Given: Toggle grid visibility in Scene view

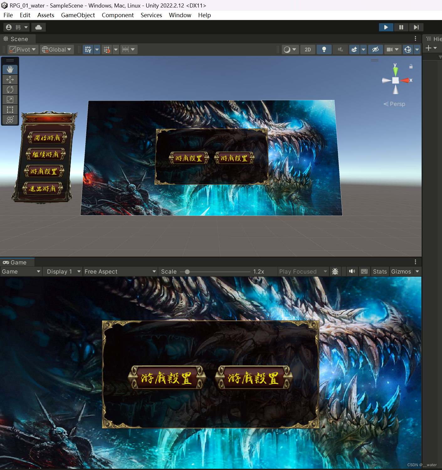Looking at the screenshot, I should 88,50.
